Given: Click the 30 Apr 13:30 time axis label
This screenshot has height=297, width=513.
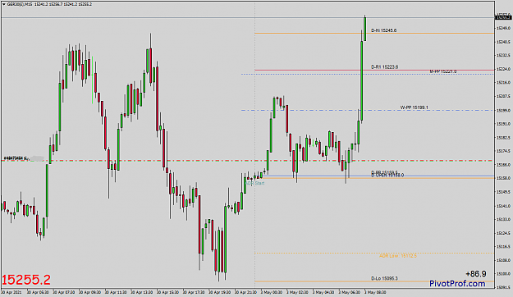Looking at the screenshot, I should click(142, 292).
